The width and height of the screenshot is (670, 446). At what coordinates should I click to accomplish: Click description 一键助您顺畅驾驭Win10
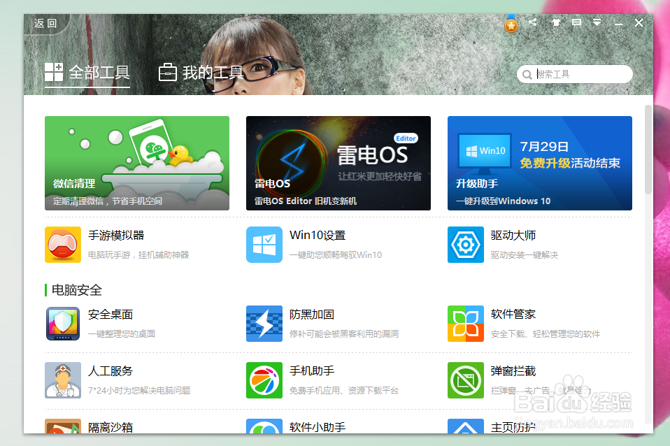[336, 255]
